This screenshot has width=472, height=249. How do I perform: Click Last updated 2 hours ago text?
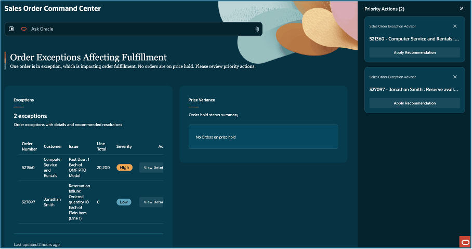point(37,244)
